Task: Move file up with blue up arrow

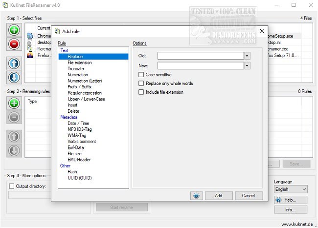Action: [14, 63]
